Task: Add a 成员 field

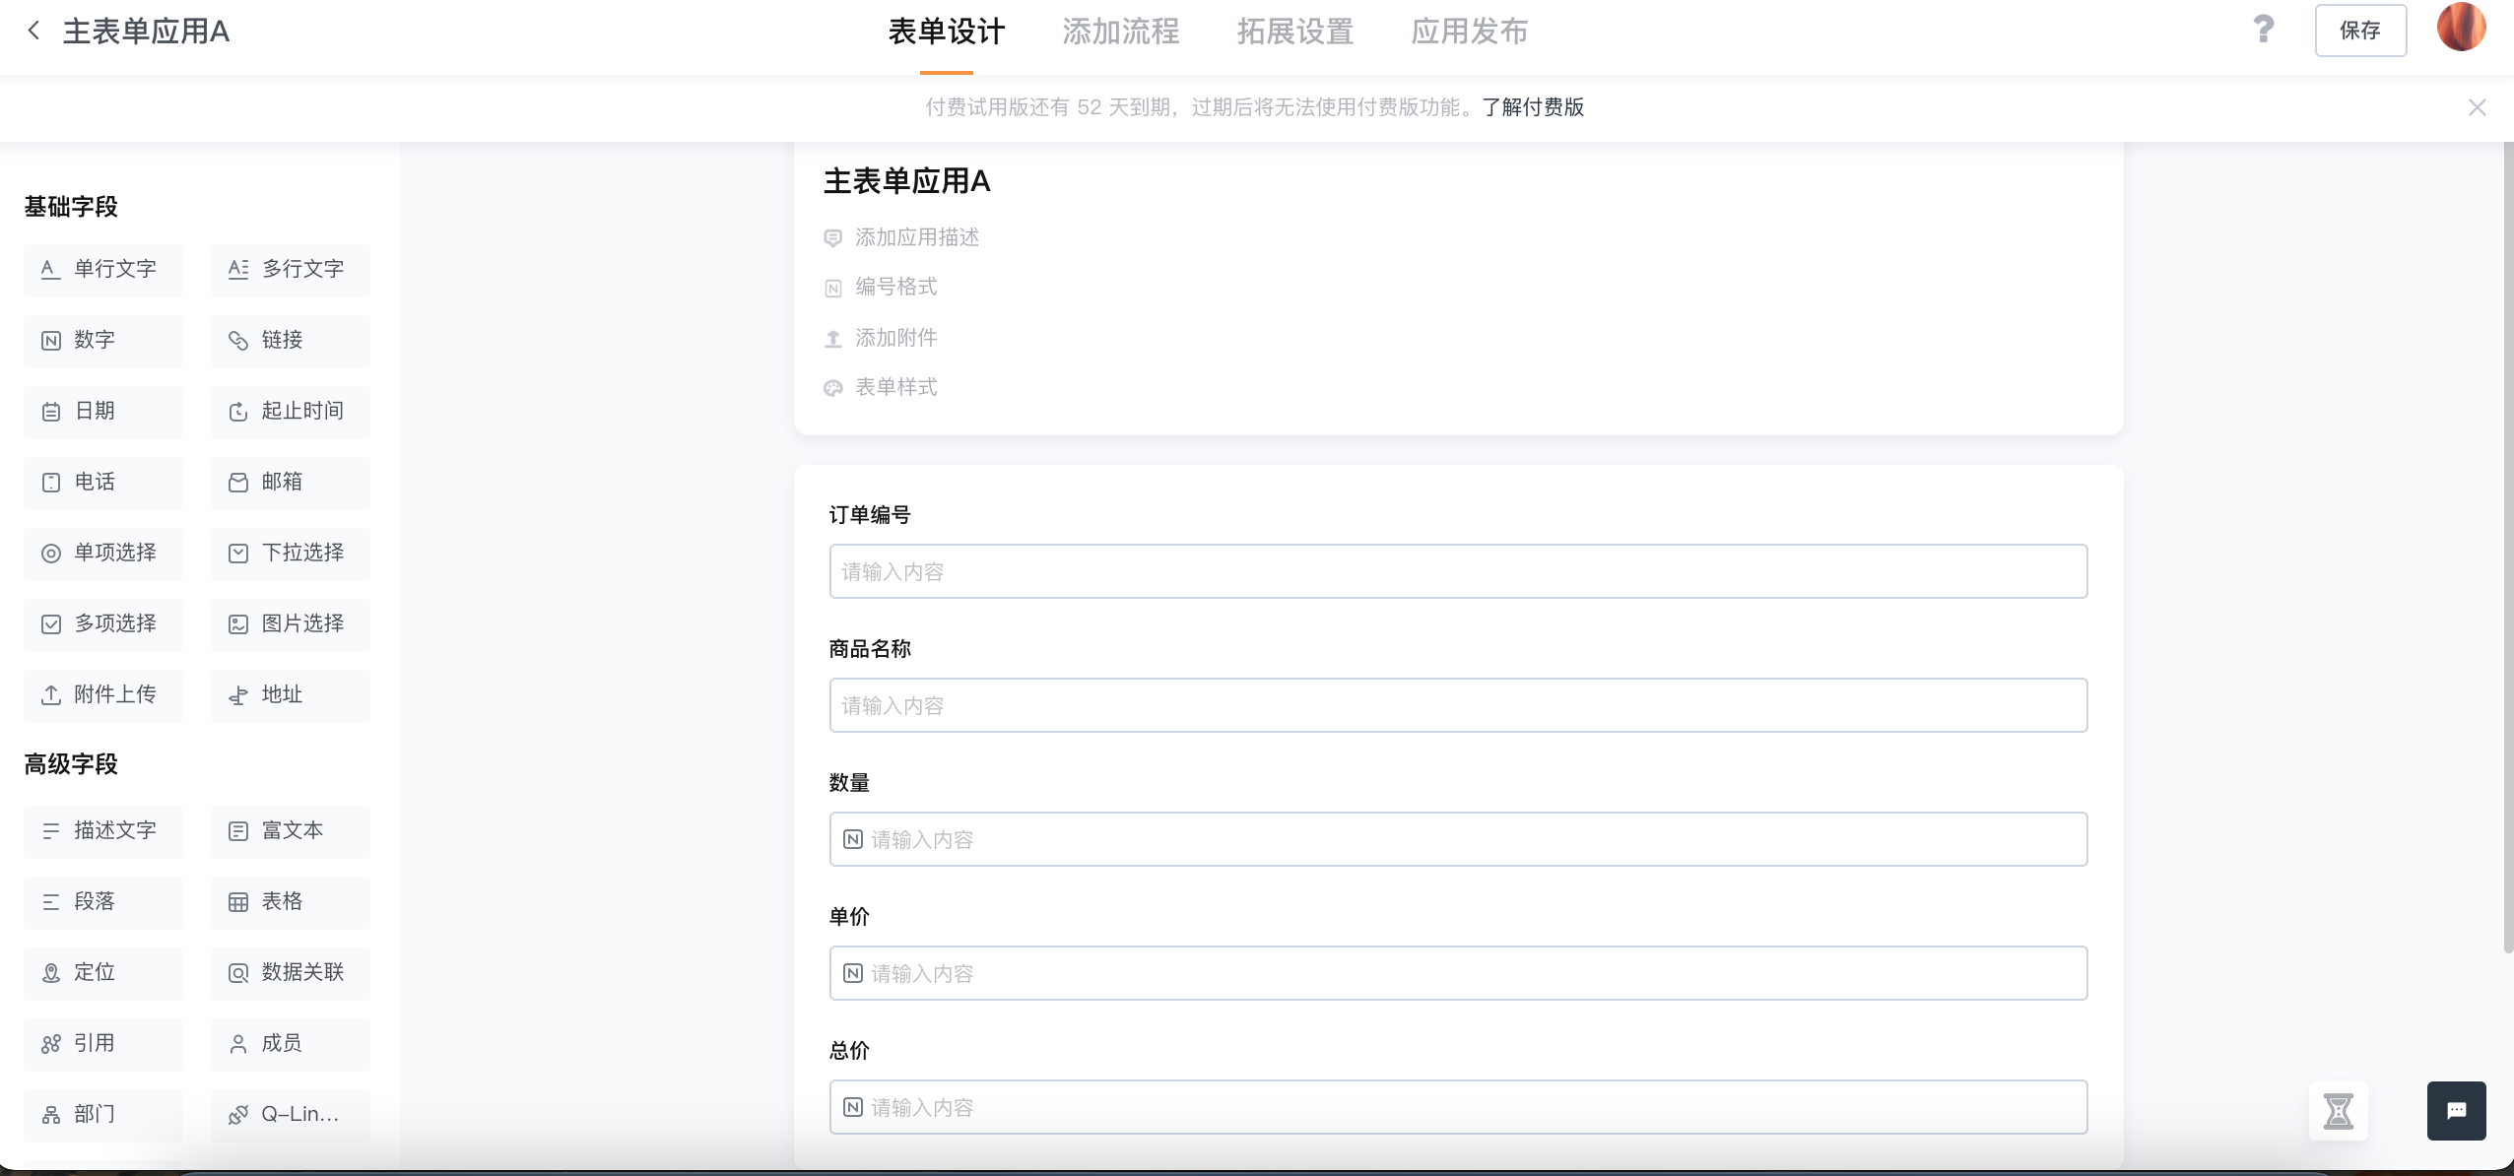Action: (x=291, y=1044)
